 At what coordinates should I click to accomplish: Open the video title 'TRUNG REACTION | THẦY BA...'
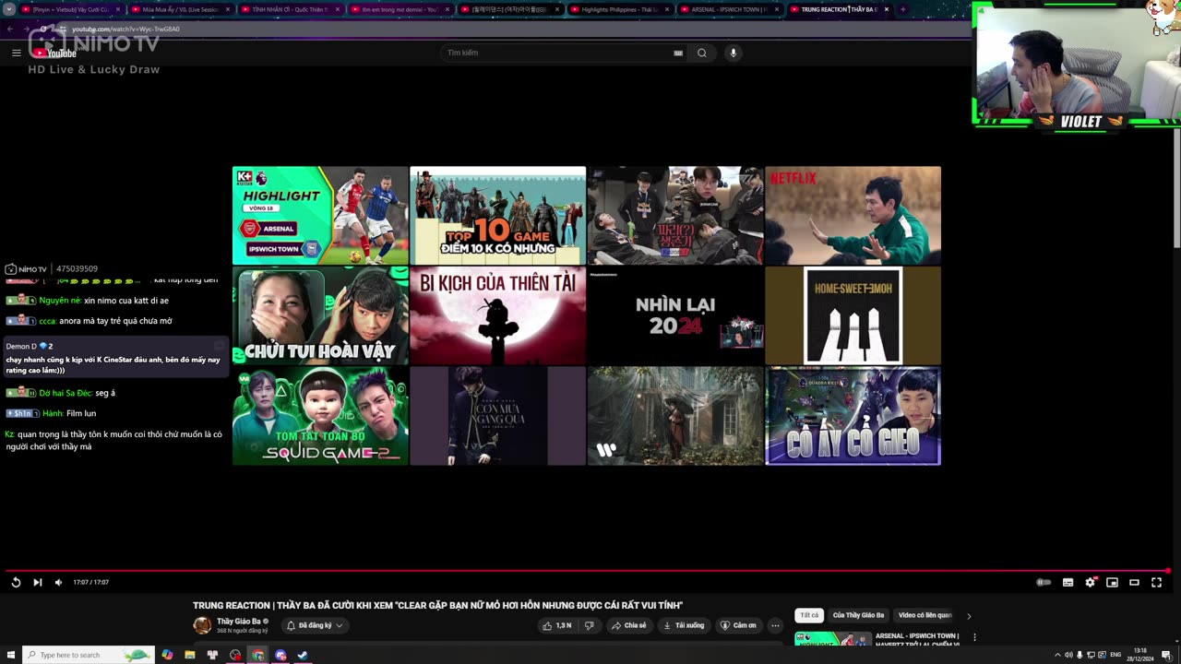[437, 605]
